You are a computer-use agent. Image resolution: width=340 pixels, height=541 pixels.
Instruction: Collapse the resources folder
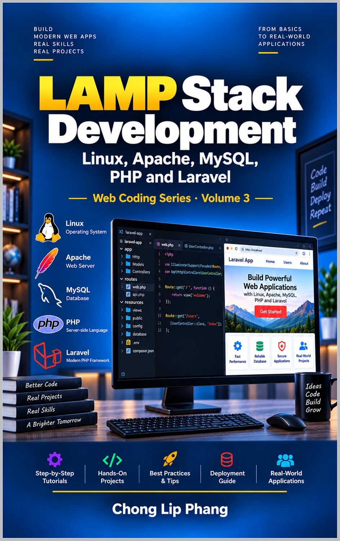(122, 302)
